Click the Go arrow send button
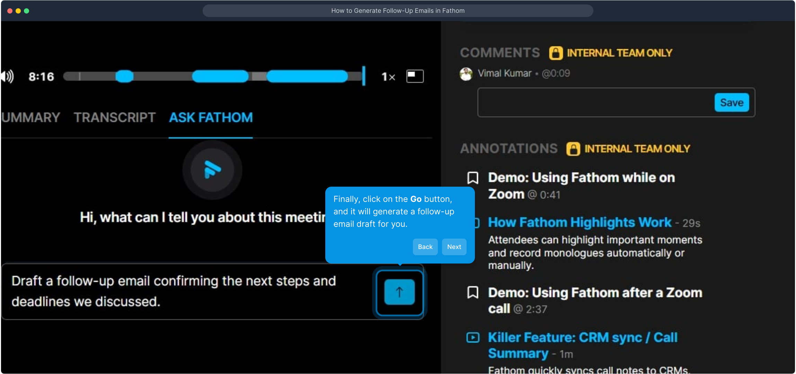This screenshot has width=796, height=374. [x=399, y=292]
